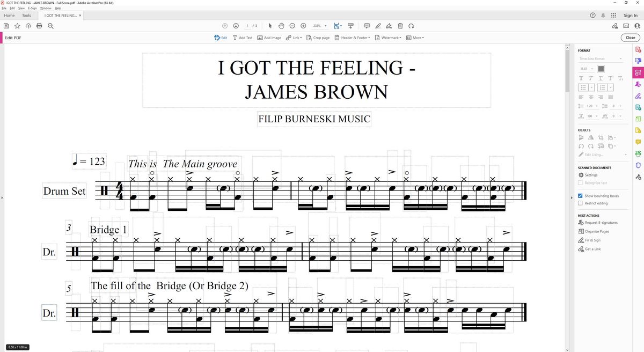This screenshot has height=352, width=644.
Task: Click Request E-signatures
Action: pyautogui.click(x=597, y=222)
